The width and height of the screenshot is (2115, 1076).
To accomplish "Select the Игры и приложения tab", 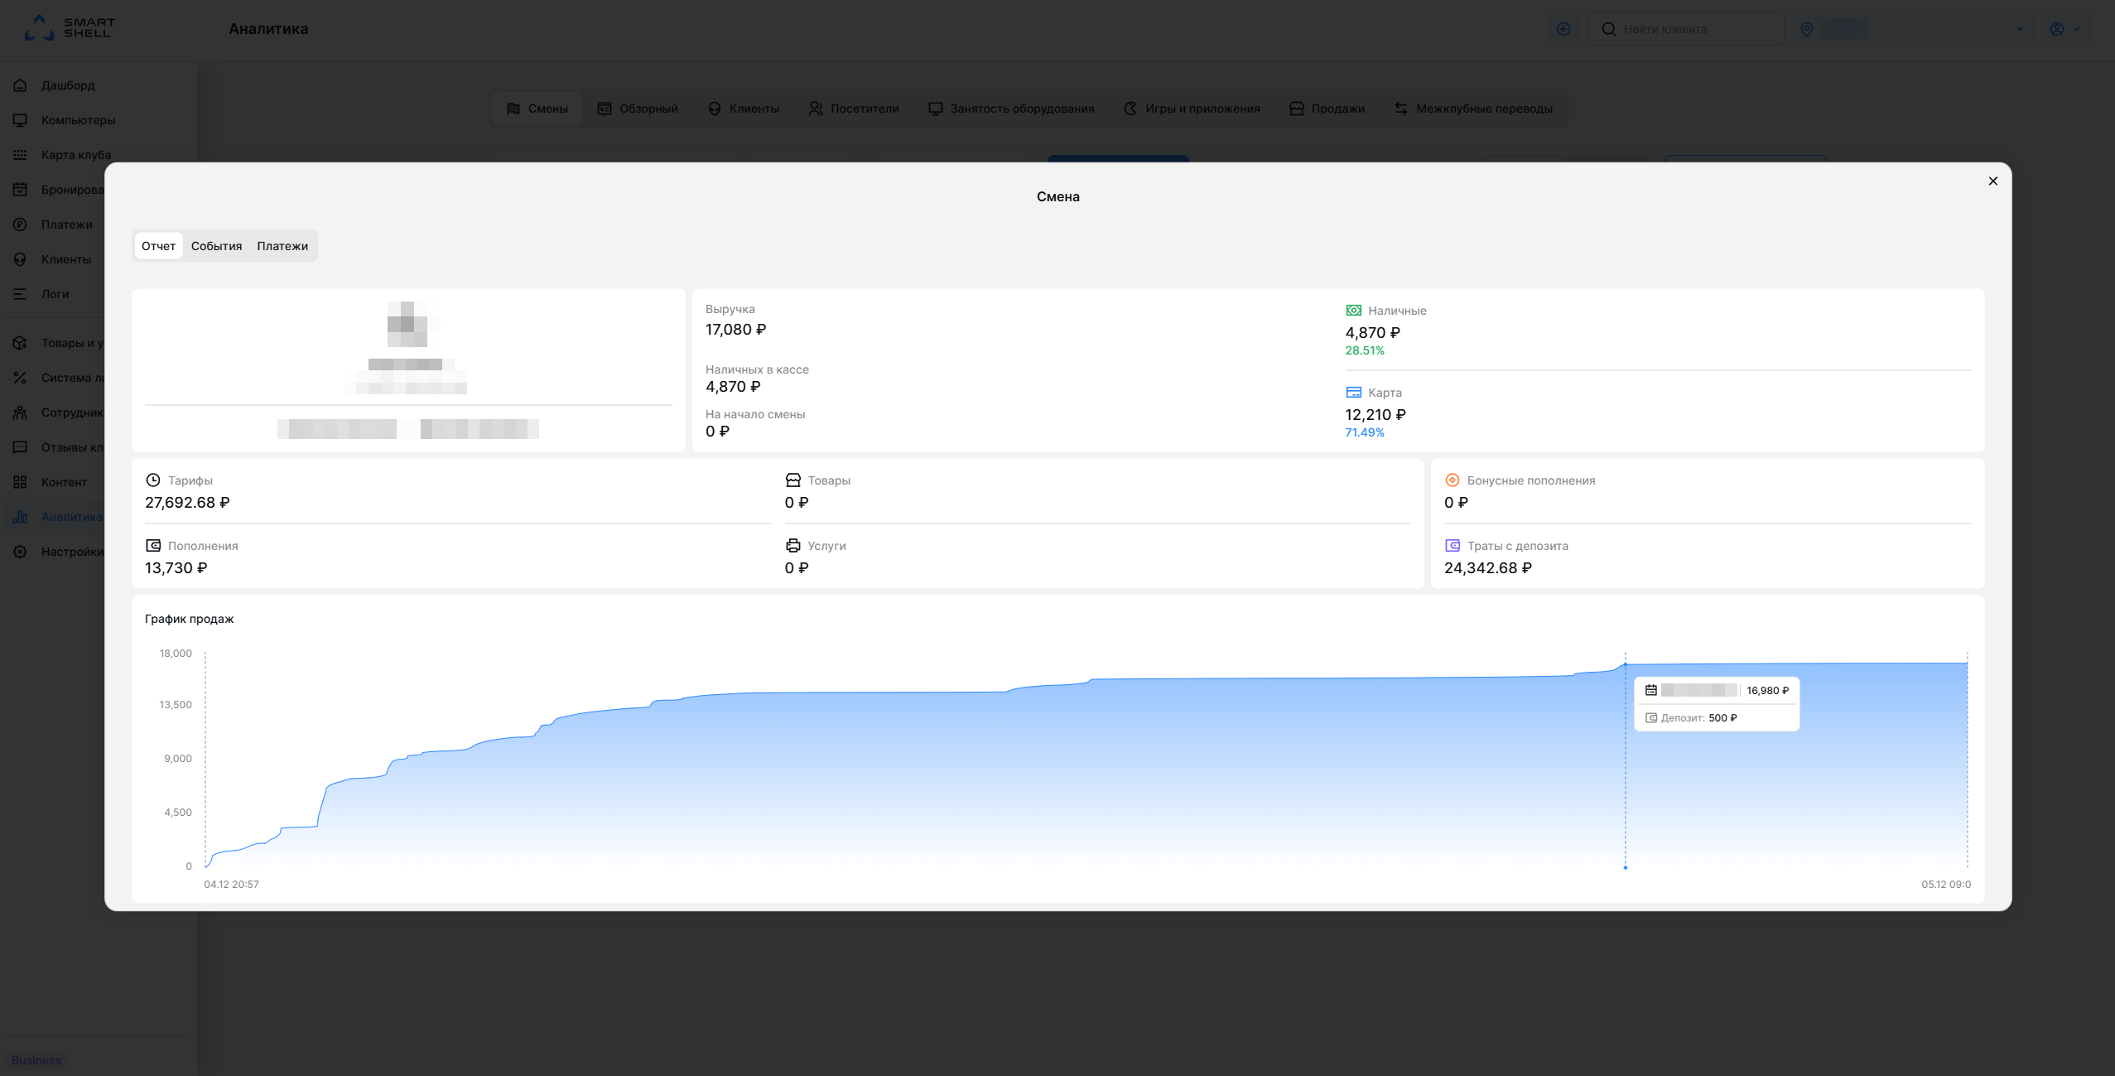I will pyautogui.click(x=1192, y=109).
